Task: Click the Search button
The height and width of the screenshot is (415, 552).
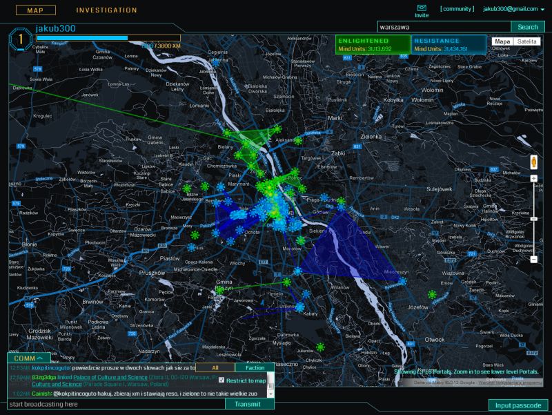Action: point(528,27)
